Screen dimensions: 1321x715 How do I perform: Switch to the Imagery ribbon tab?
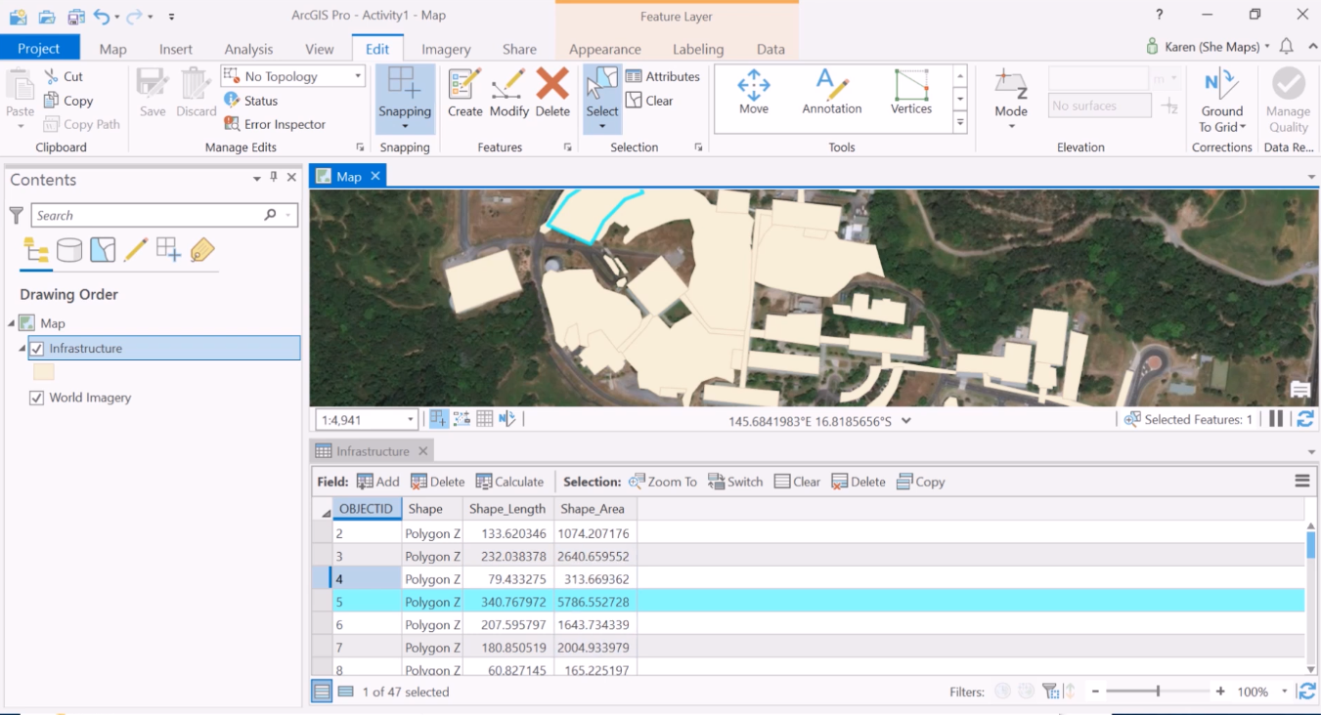pyautogui.click(x=446, y=49)
